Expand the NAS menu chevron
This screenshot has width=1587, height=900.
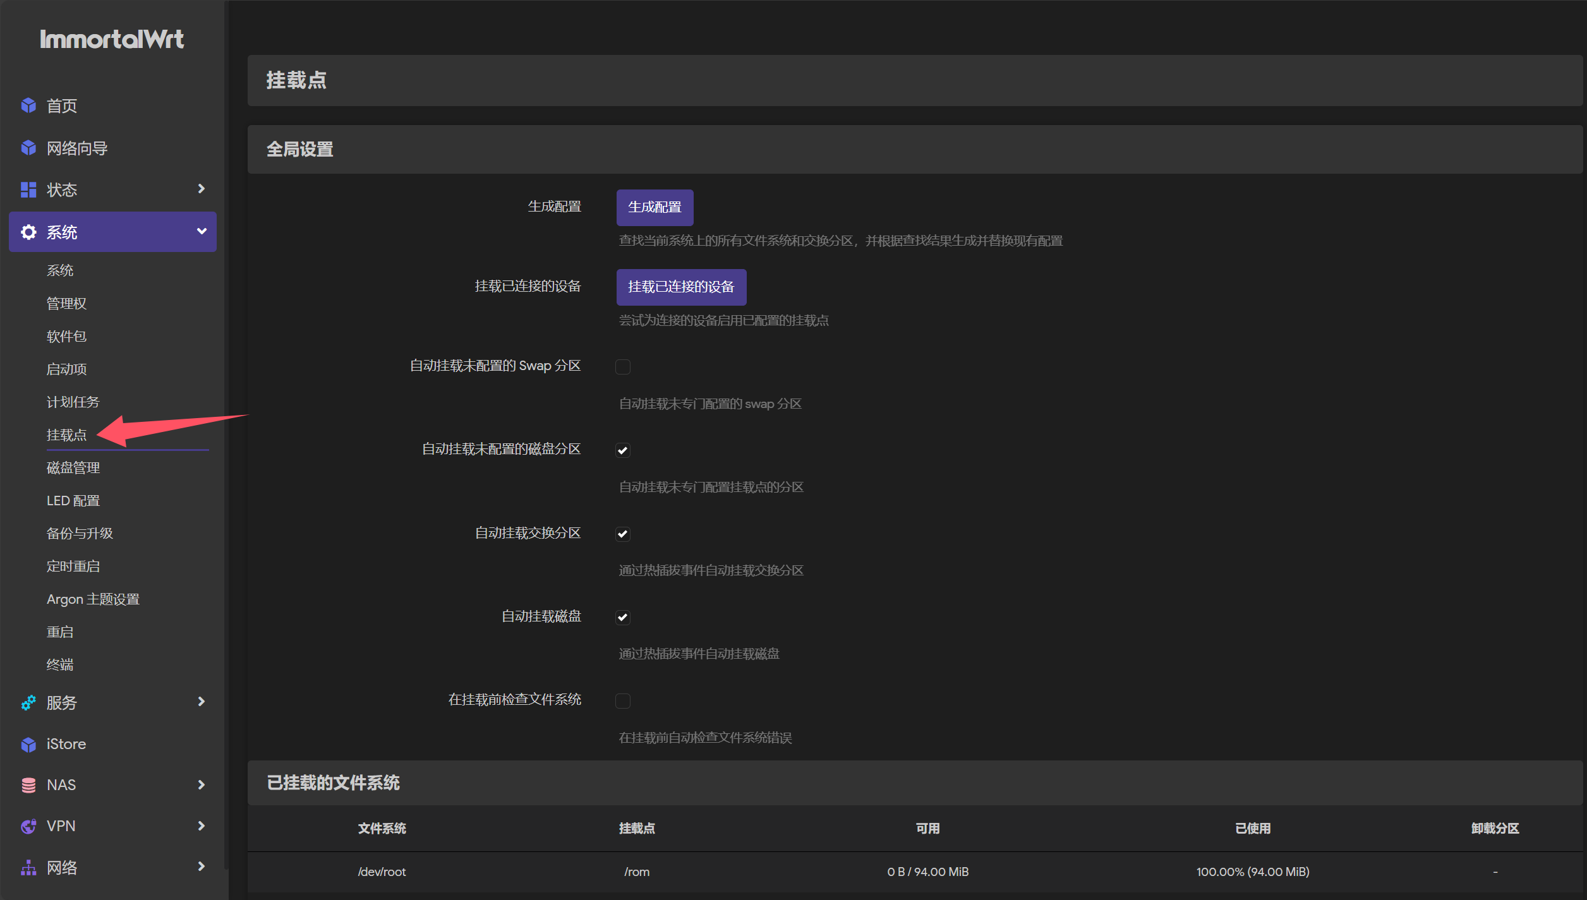coord(202,784)
